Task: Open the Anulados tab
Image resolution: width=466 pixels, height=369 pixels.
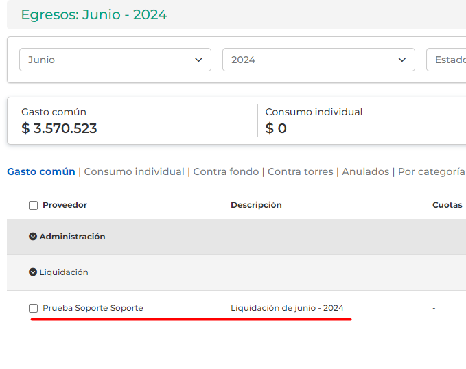Action: coord(365,171)
